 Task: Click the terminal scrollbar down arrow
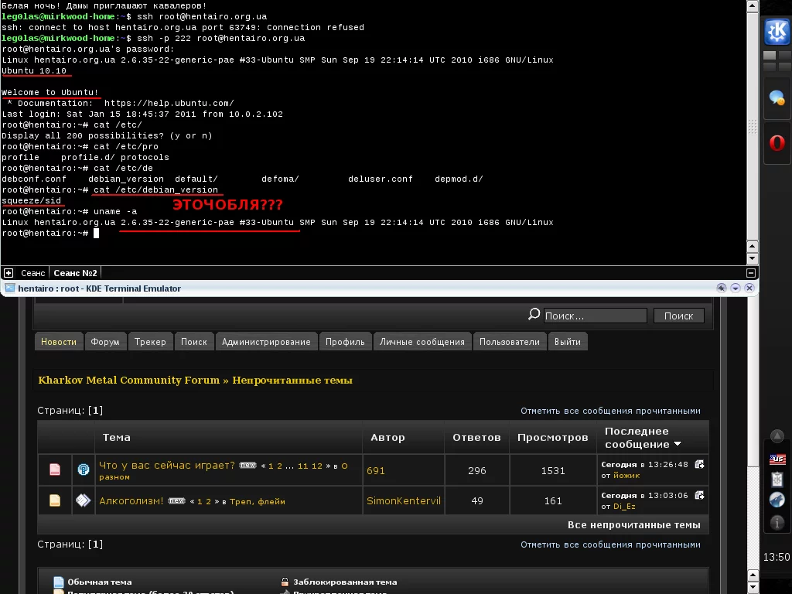pyautogui.click(x=753, y=258)
